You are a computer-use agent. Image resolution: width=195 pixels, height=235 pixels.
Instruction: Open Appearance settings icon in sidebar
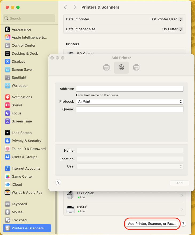click(7, 29)
